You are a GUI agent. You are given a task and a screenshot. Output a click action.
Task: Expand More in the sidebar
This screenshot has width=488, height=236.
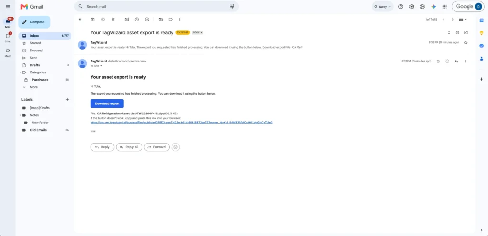pyautogui.click(x=45, y=87)
